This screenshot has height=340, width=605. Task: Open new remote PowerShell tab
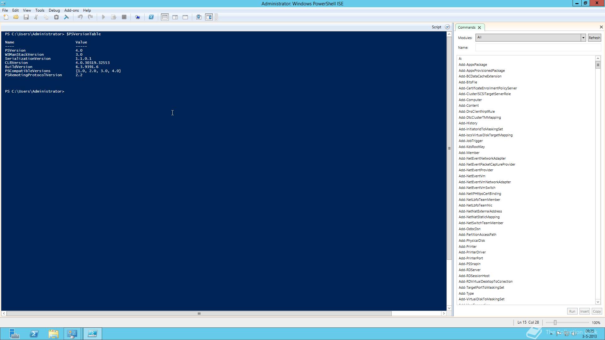(x=138, y=17)
